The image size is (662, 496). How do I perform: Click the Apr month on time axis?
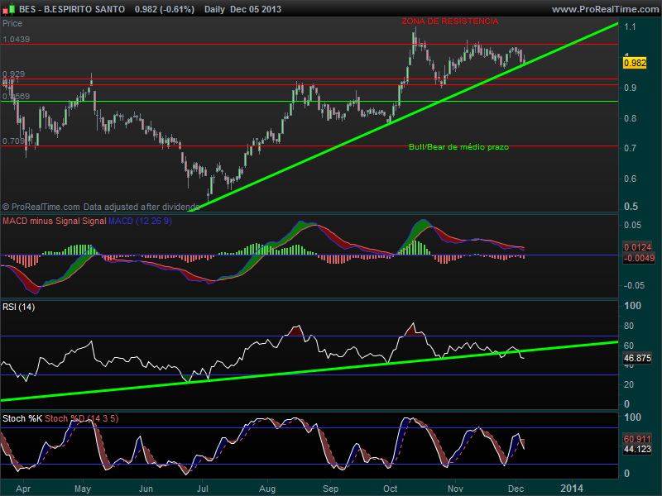pyautogui.click(x=23, y=489)
